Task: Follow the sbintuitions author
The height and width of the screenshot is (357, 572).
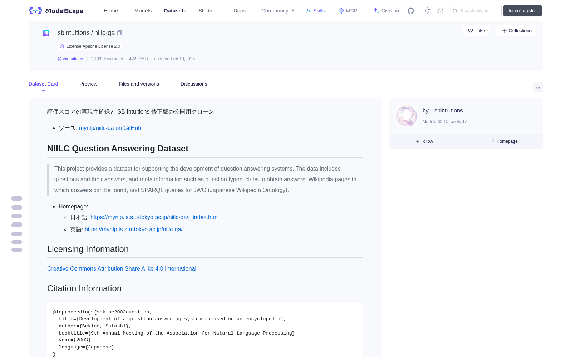Action: pyautogui.click(x=424, y=141)
